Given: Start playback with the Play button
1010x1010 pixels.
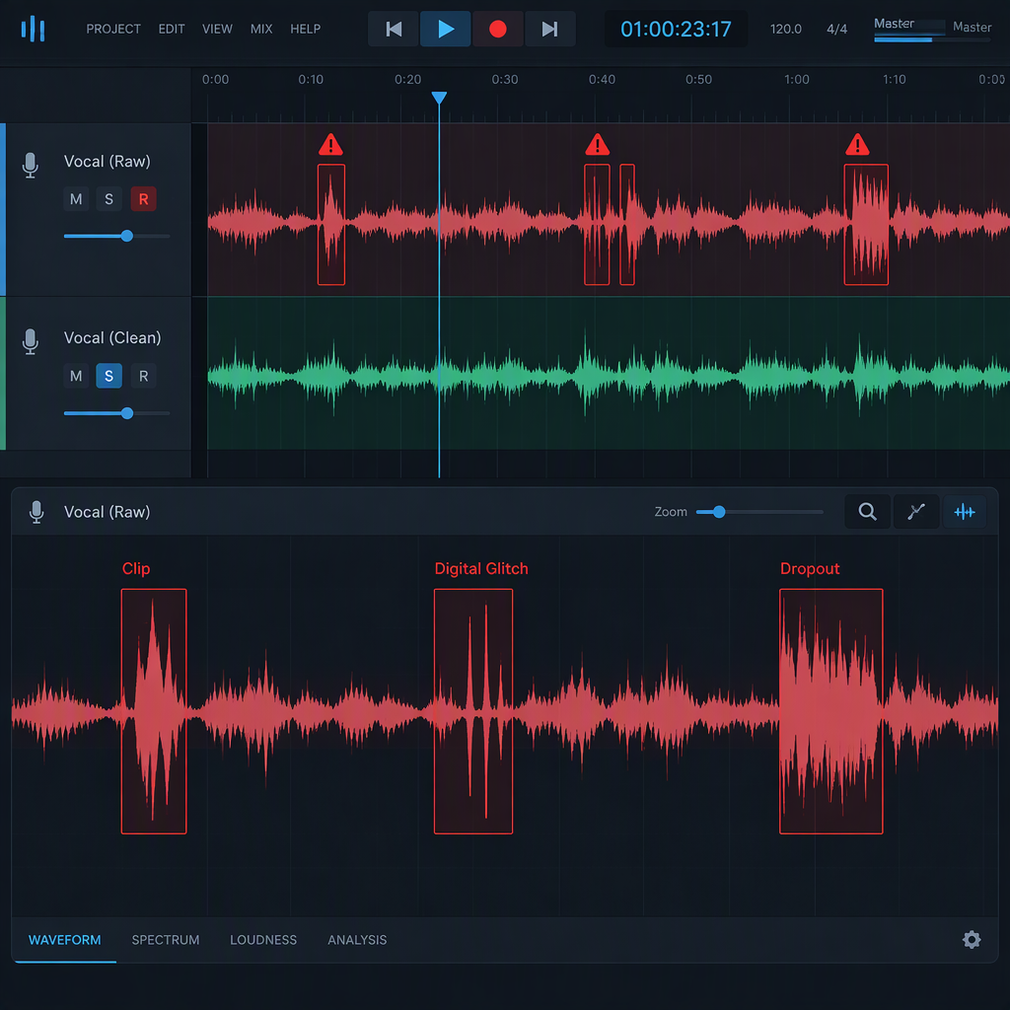Looking at the screenshot, I should [x=445, y=29].
